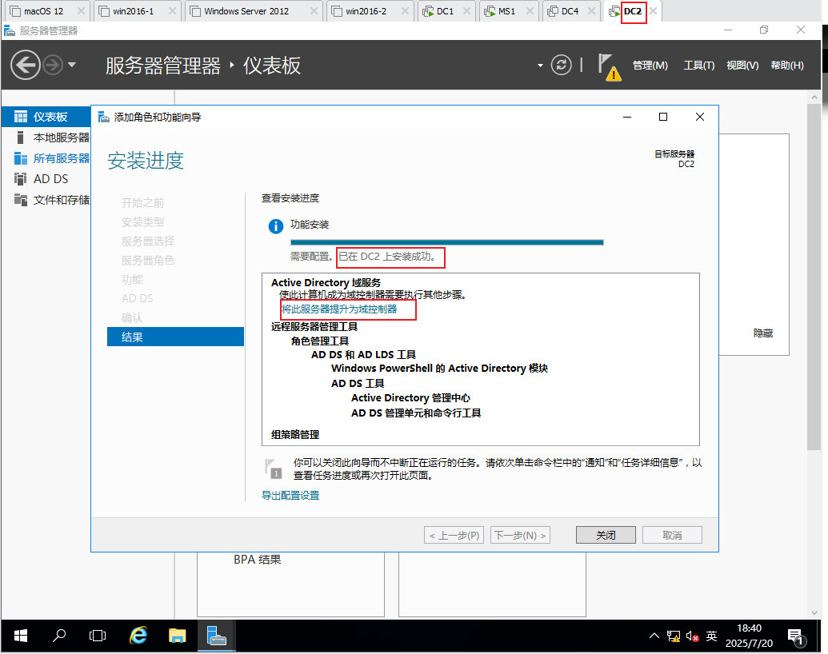Open the notifications flag with warning icon
Image resolution: width=828 pixels, height=654 pixels.
pyautogui.click(x=610, y=66)
